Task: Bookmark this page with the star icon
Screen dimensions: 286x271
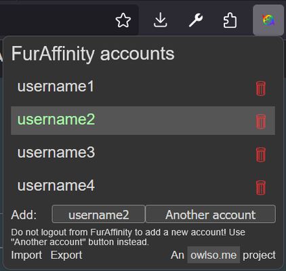Action: (x=123, y=20)
